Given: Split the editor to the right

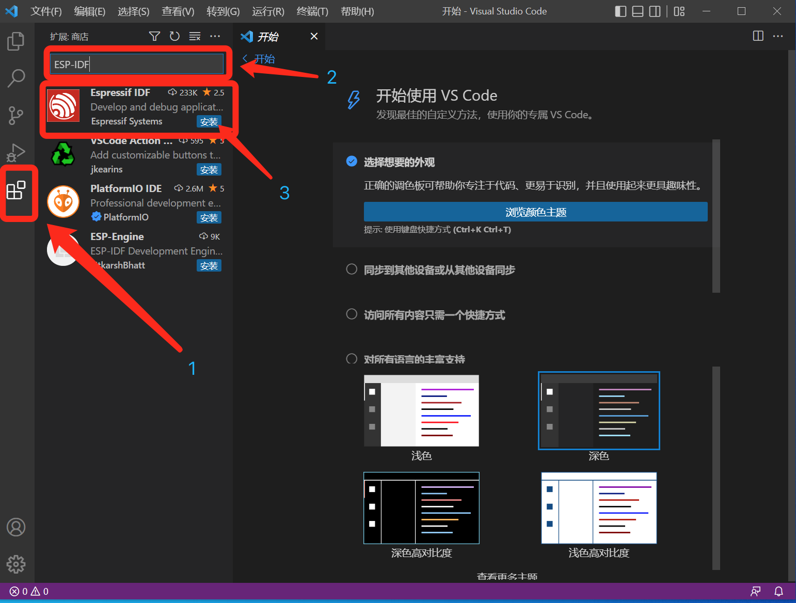Looking at the screenshot, I should [x=758, y=36].
